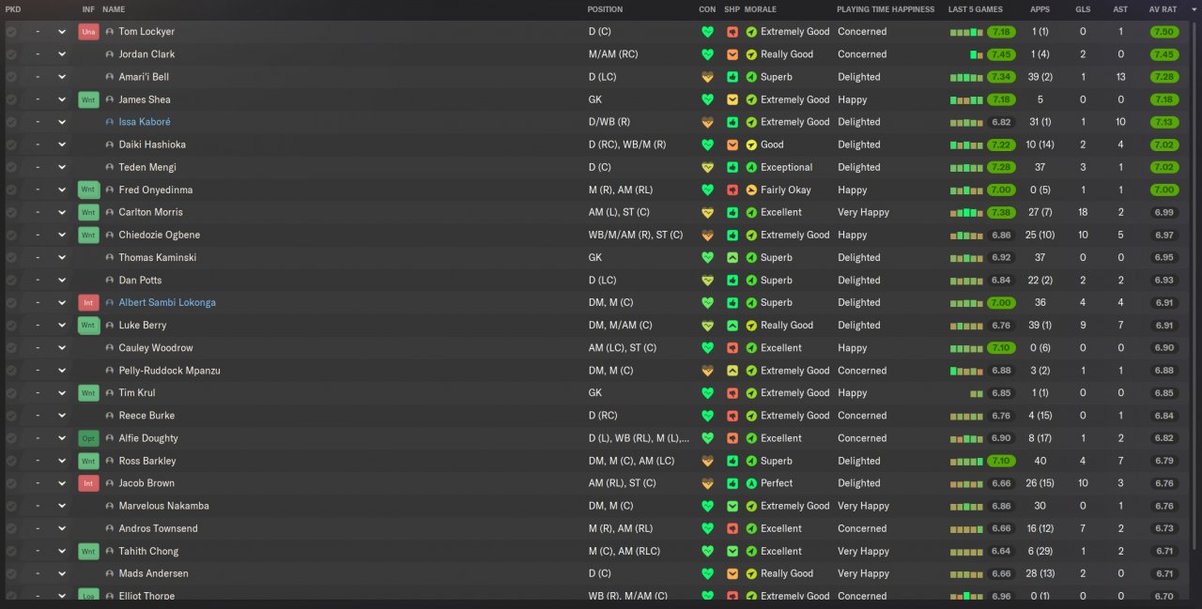The image size is (1202, 609).
Task: Click Tom Lockyer's 7.50 average rating badge
Action: point(1163,32)
